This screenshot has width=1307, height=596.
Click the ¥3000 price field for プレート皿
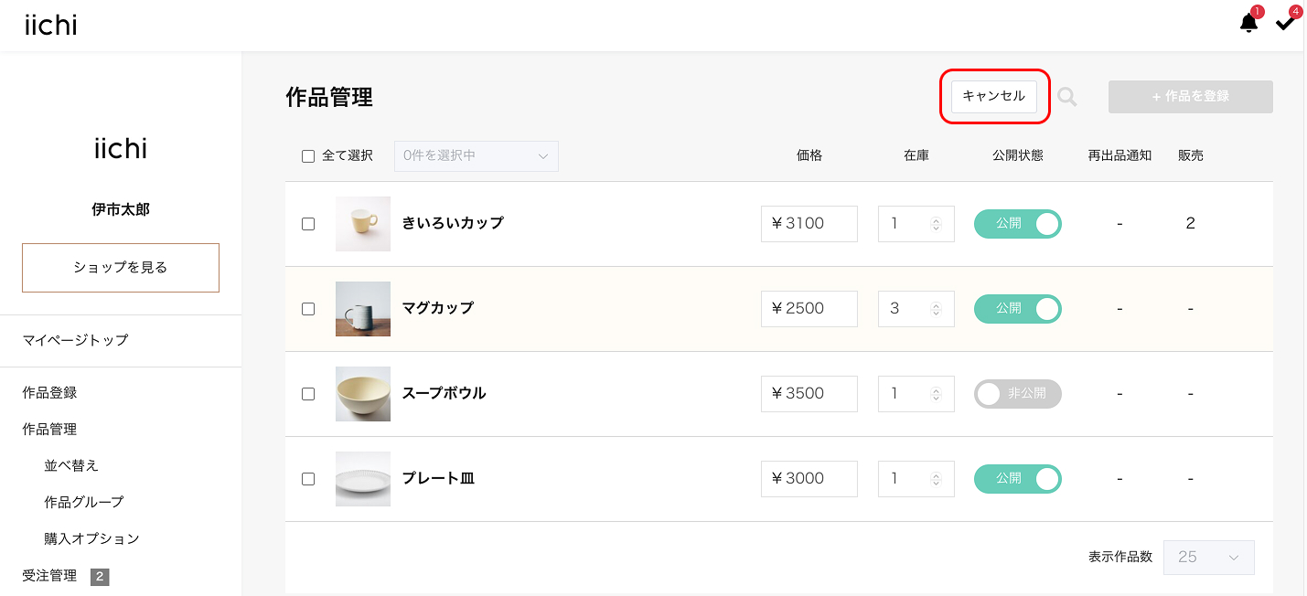(809, 479)
